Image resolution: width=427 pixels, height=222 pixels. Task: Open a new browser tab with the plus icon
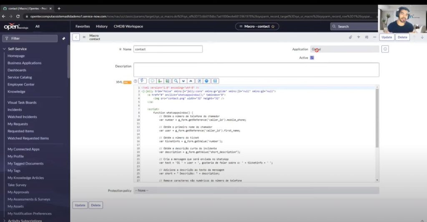[x=59, y=8]
